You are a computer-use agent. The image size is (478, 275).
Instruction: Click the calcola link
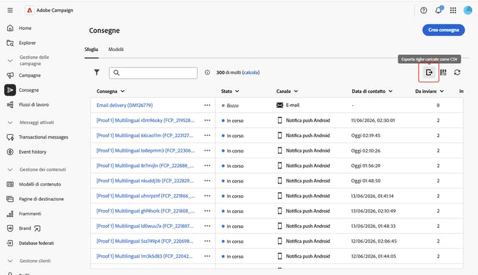pyautogui.click(x=251, y=73)
